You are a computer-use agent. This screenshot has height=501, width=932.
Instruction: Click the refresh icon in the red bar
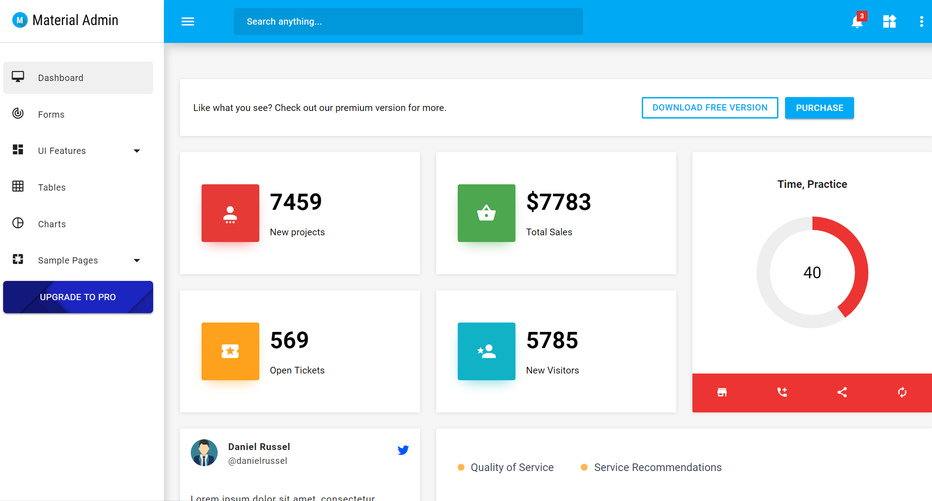pyautogui.click(x=902, y=392)
